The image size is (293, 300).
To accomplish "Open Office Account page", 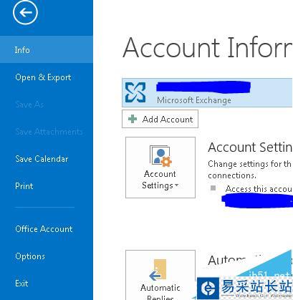I will 44,229.
